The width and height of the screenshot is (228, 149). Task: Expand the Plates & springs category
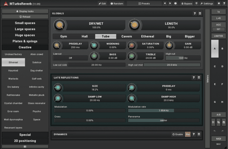pyautogui.click(x=25, y=41)
